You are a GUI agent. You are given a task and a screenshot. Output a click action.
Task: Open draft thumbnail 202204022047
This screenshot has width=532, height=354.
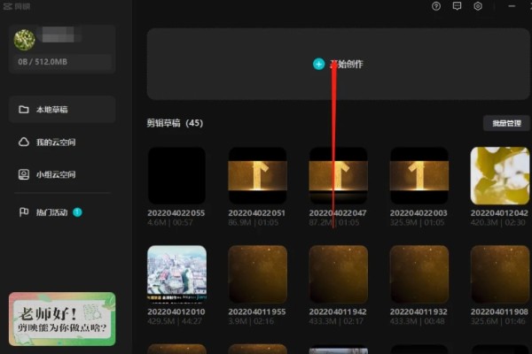pos(338,175)
